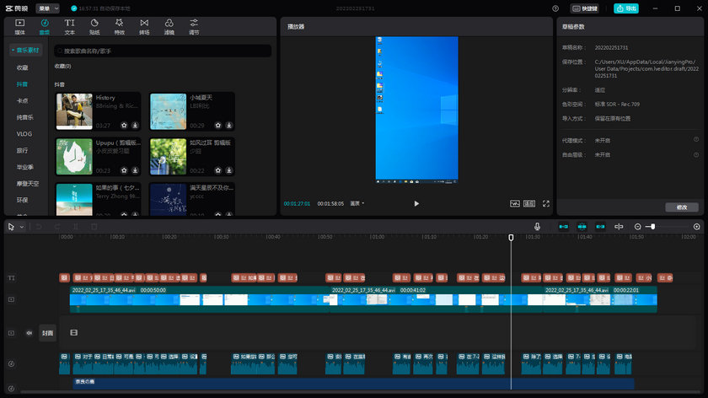Toggle the main track magnet snapping button
Screen dimensions: 708x398
[563, 226]
